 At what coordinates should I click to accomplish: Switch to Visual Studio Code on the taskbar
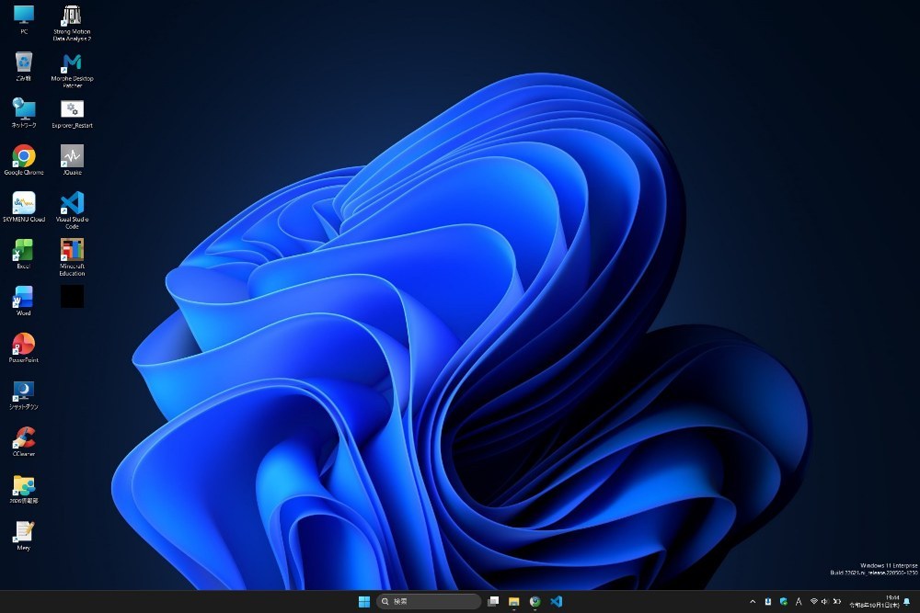coord(557,601)
